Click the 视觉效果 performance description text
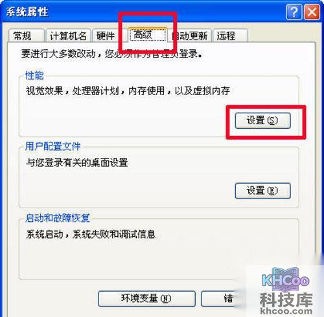324x317 pixels. click(x=45, y=91)
